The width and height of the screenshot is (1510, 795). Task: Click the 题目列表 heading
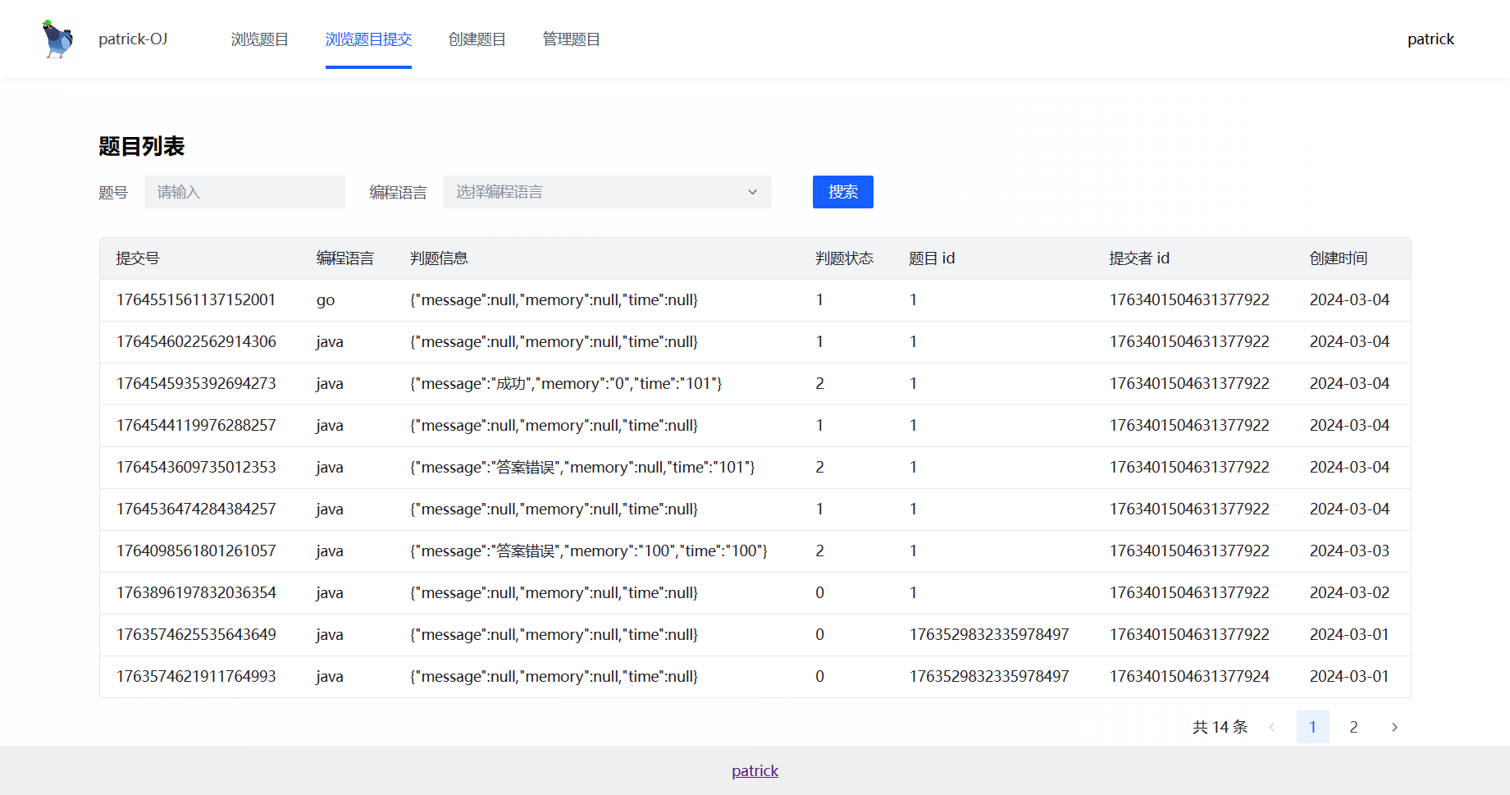pyautogui.click(x=141, y=146)
